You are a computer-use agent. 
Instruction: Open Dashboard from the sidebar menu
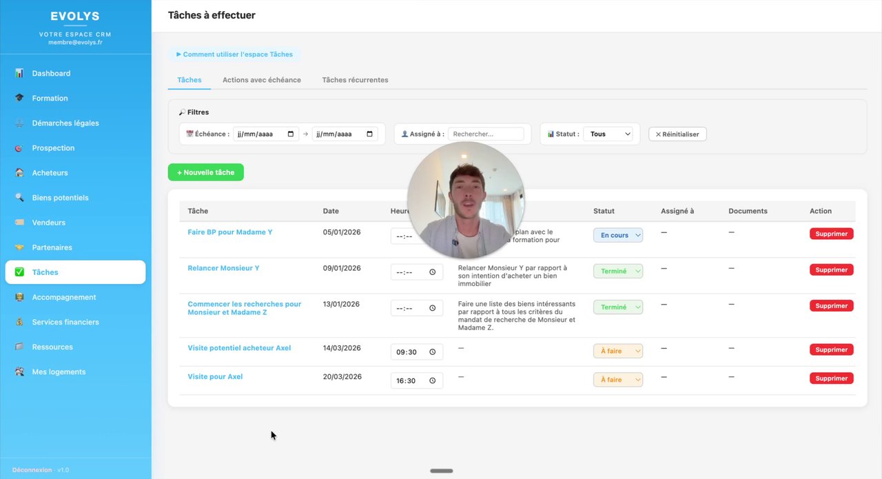click(x=75, y=73)
